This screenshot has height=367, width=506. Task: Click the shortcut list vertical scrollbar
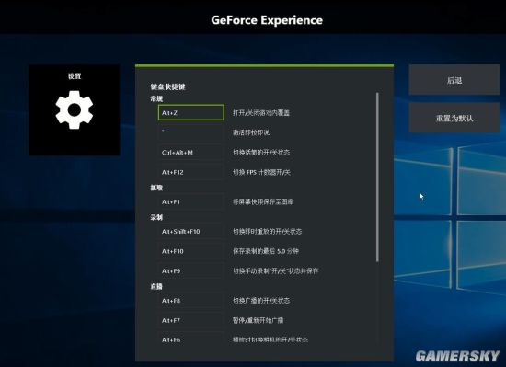click(x=377, y=177)
